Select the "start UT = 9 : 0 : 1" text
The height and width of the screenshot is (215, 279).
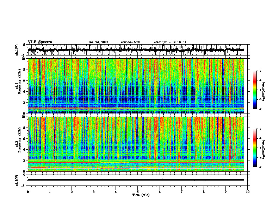pyautogui.click(x=170, y=42)
